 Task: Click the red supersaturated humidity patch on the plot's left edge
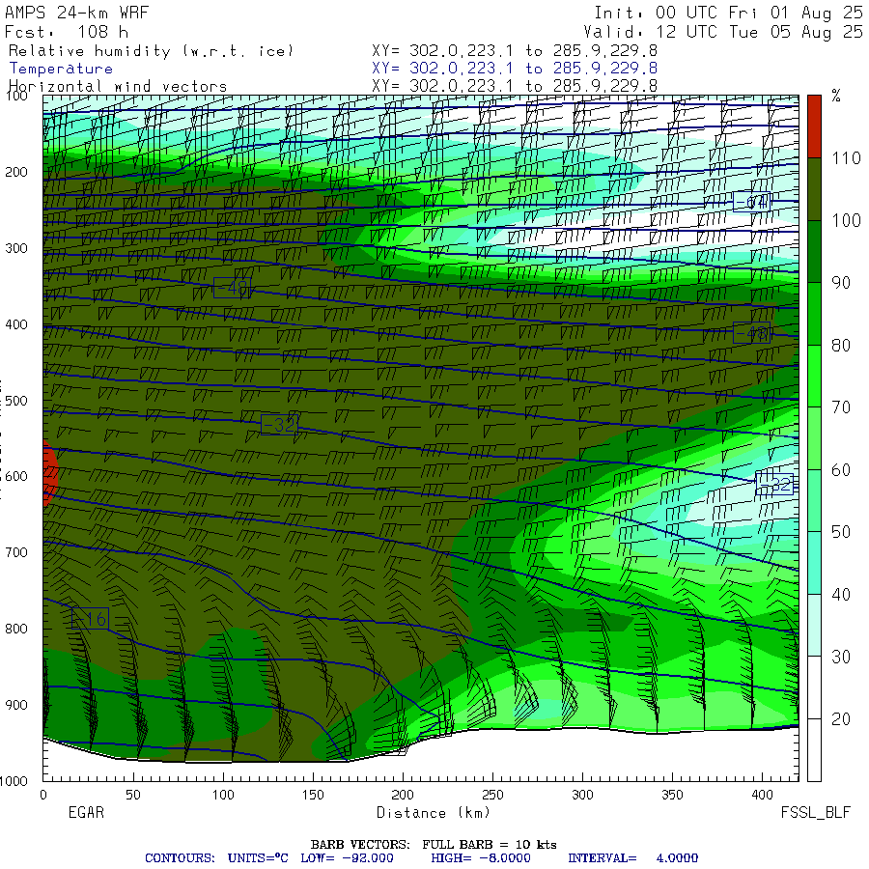point(49,474)
